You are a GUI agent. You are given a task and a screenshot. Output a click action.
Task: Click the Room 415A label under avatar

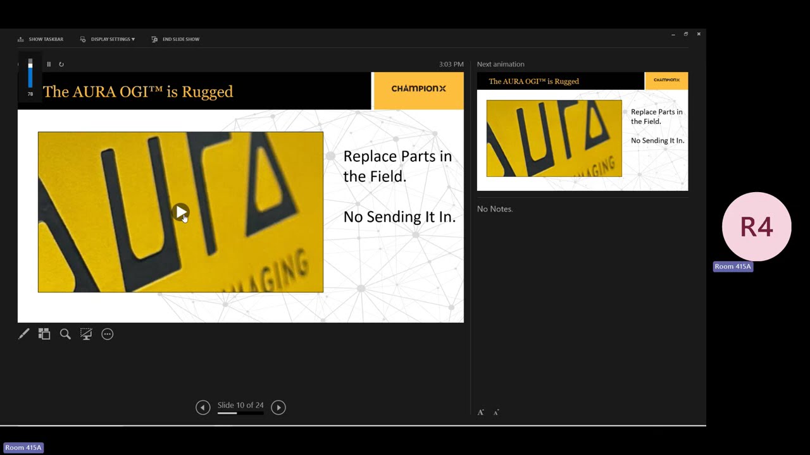[733, 267]
